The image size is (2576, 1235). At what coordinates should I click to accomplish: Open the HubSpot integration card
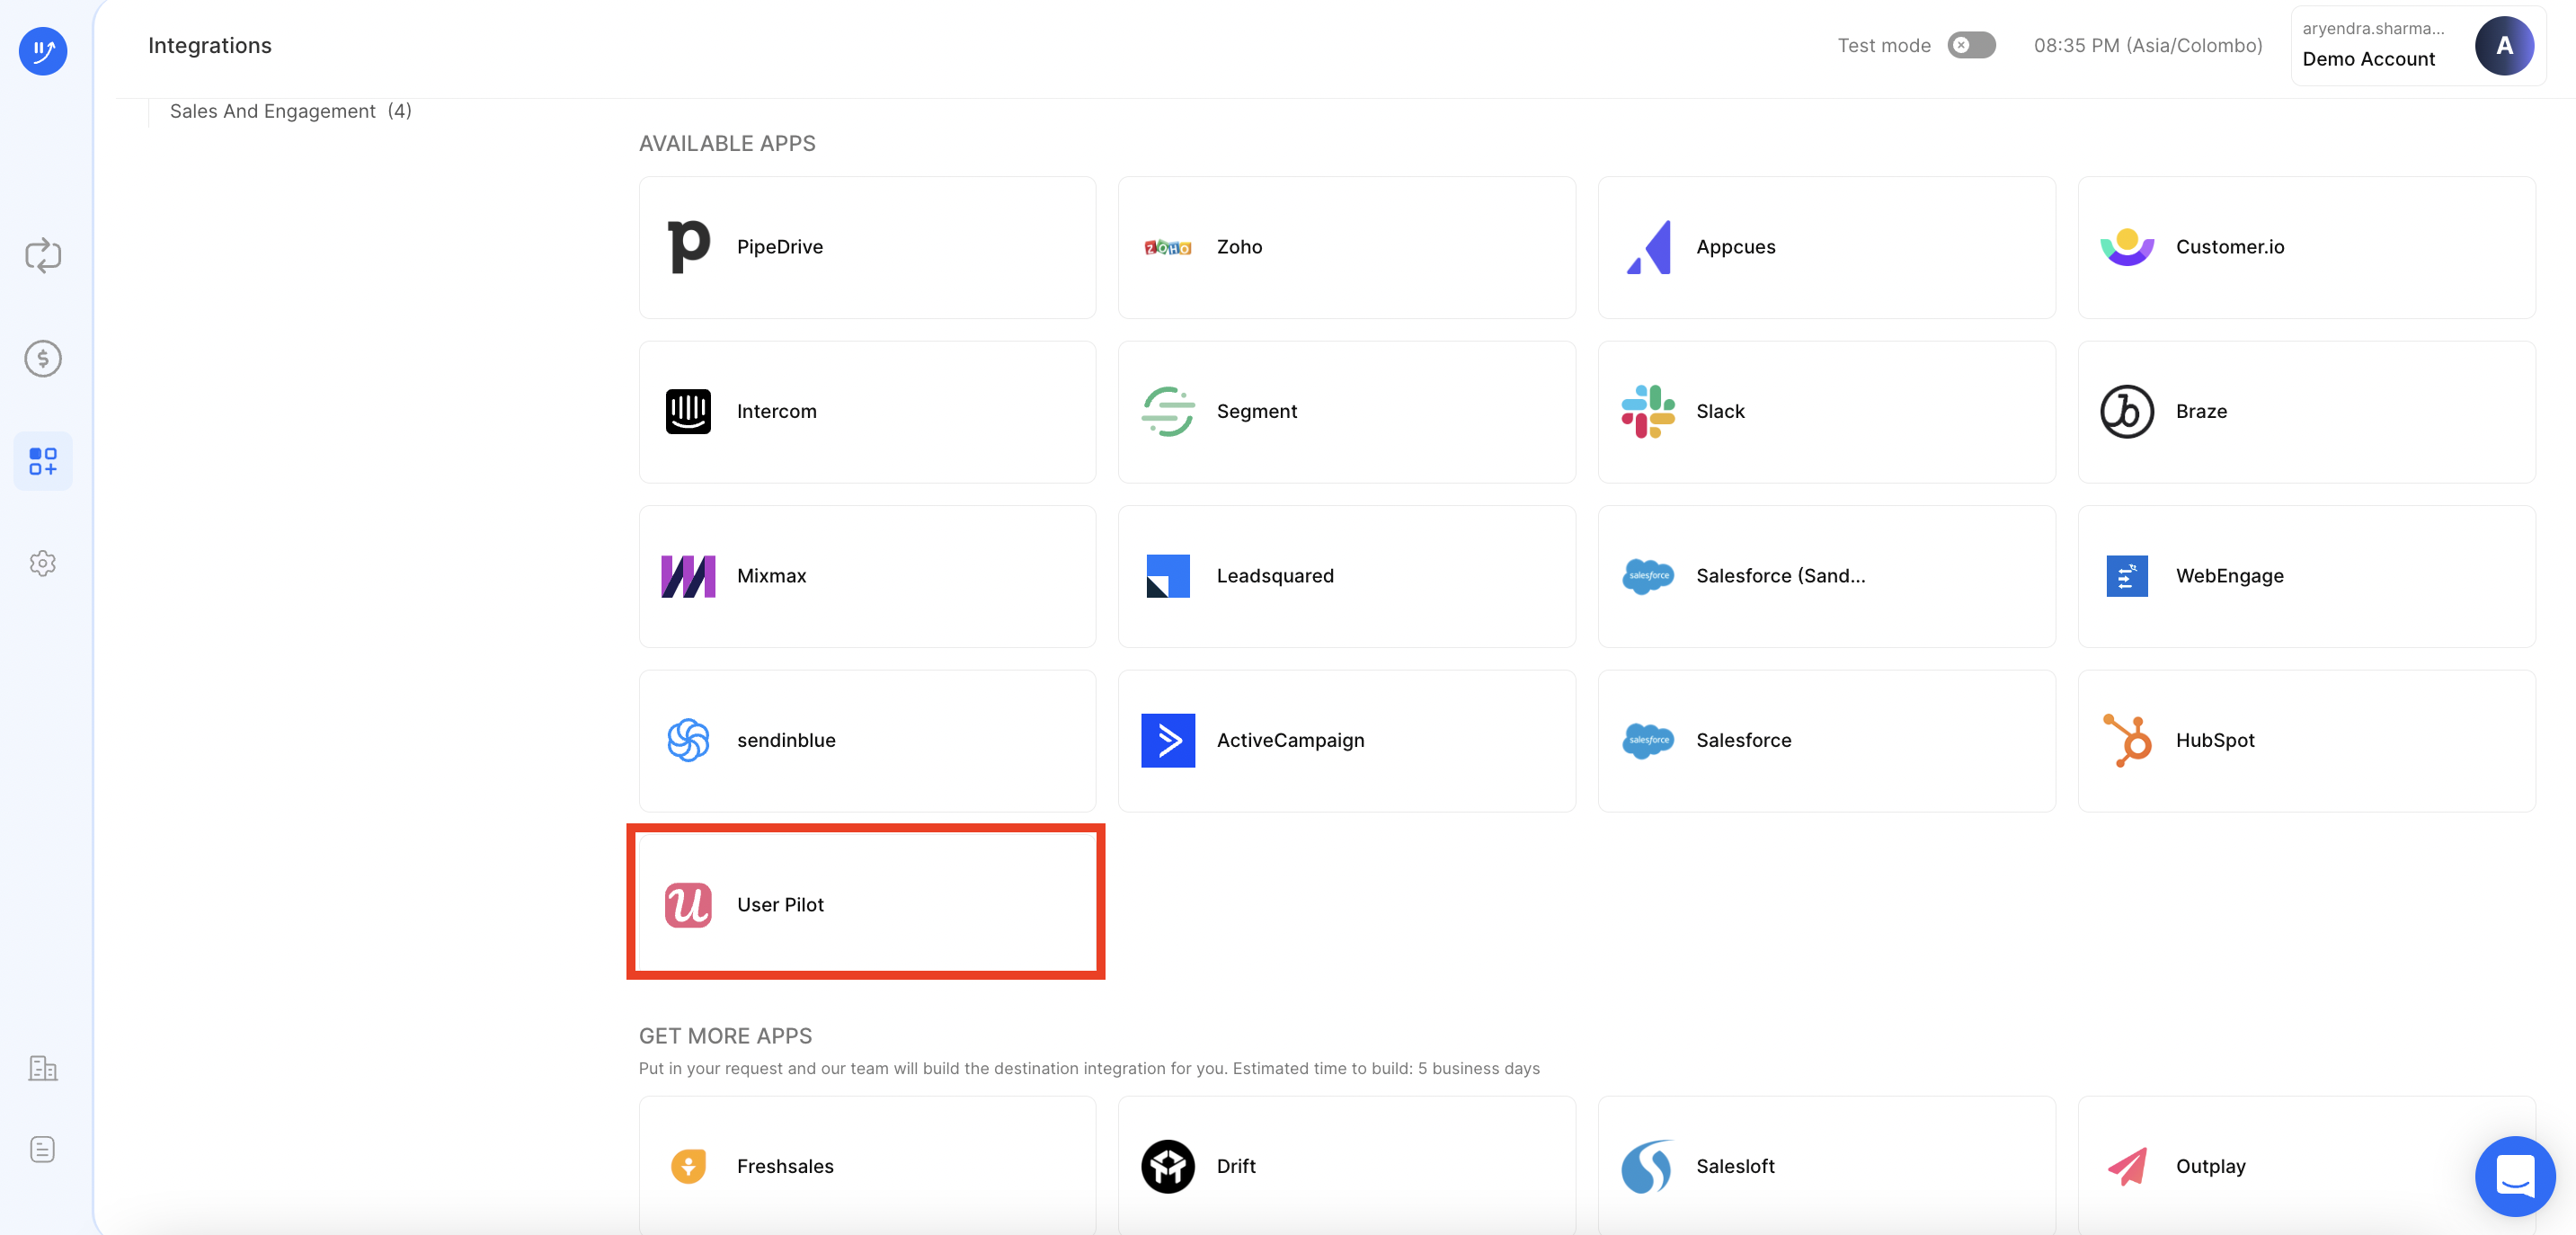click(x=2305, y=740)
